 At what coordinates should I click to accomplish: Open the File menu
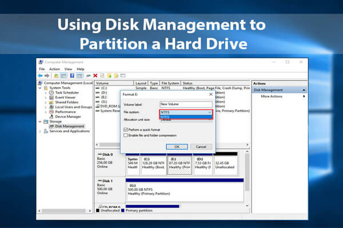pos(42,69)
